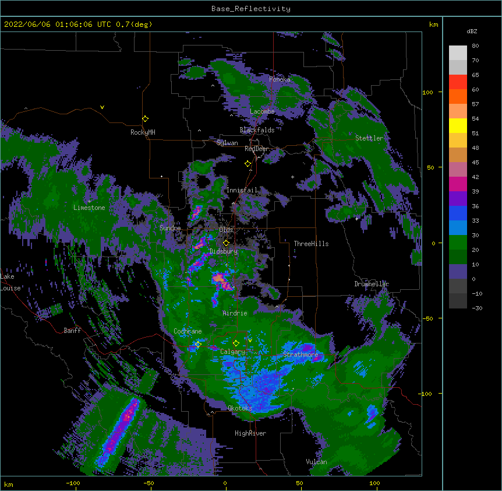This screenshot has height=491, width=502.
Task: Click the Blackfalds label
Action: [x=257, y=130]
